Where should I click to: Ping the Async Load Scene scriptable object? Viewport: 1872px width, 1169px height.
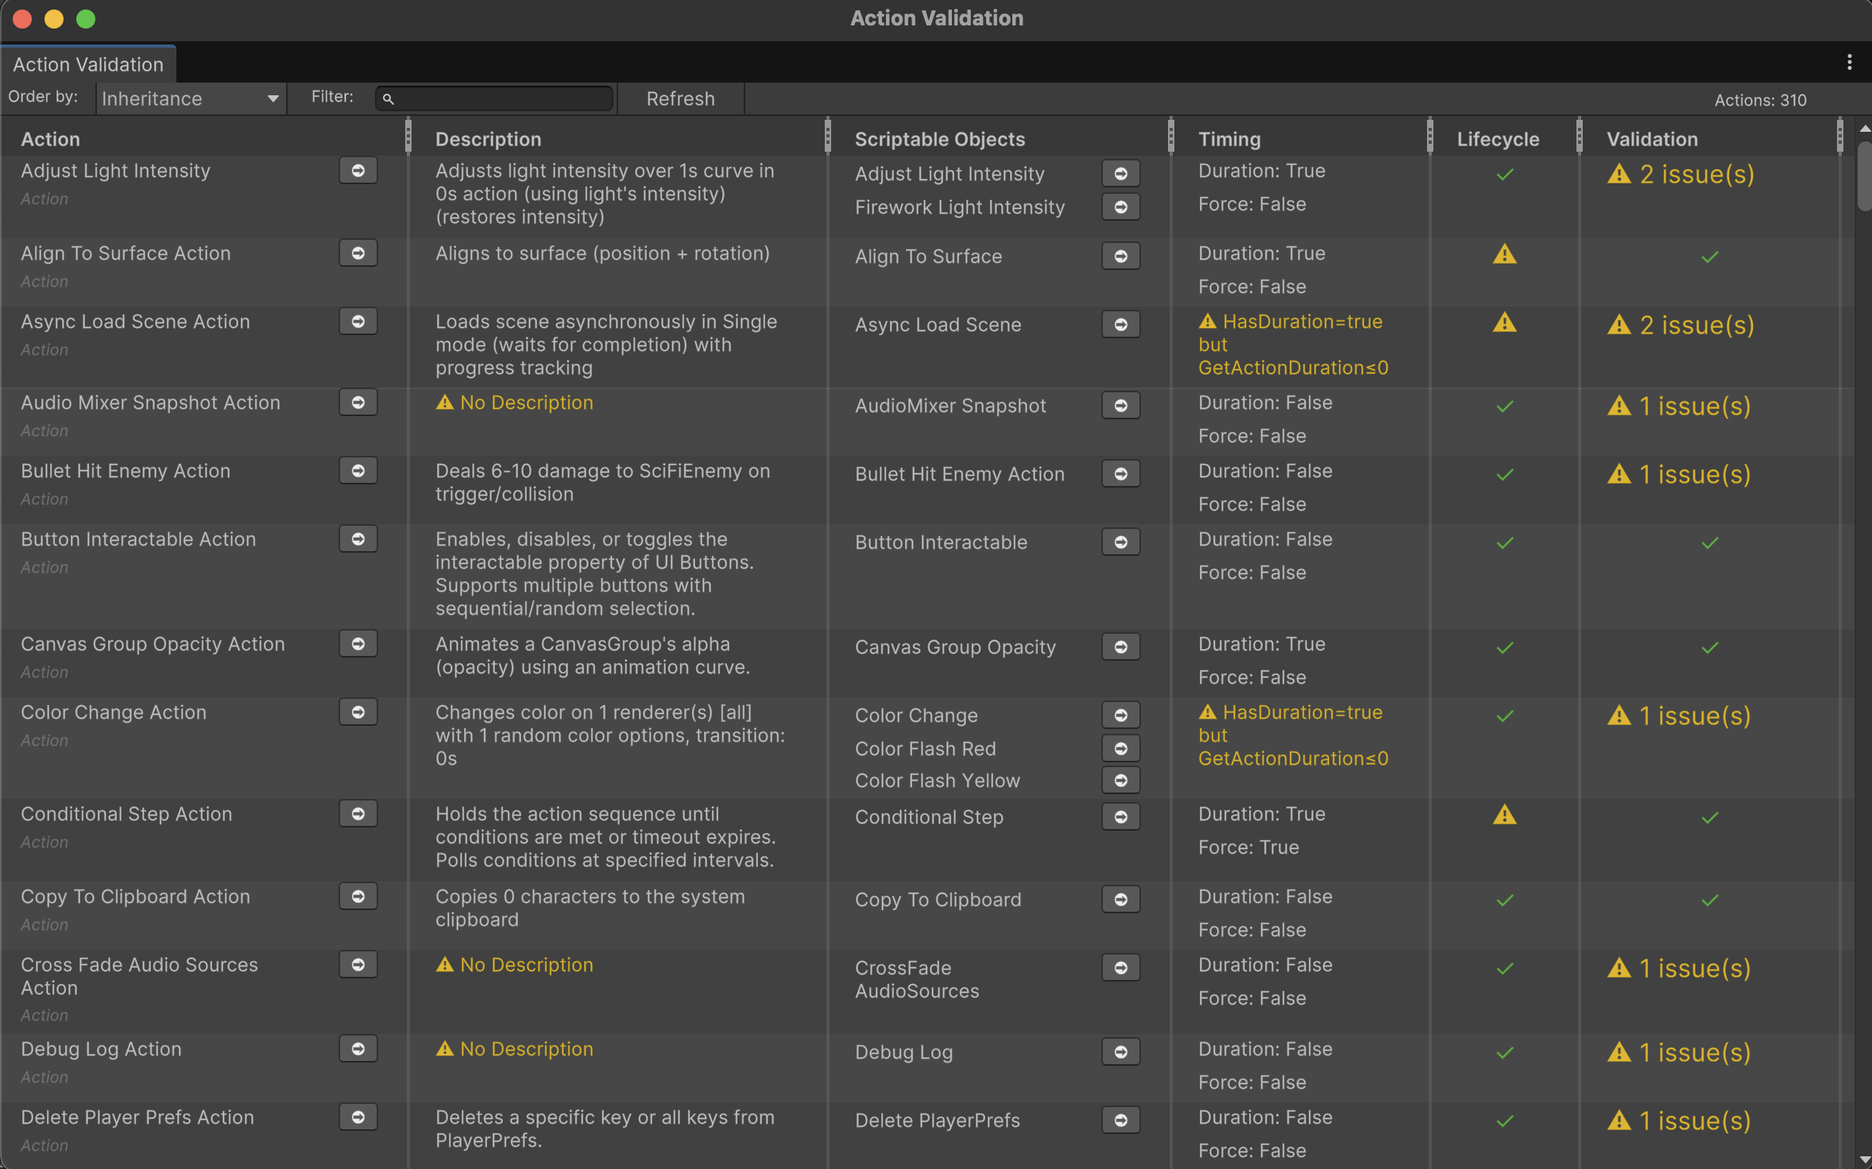point(1120,325)
